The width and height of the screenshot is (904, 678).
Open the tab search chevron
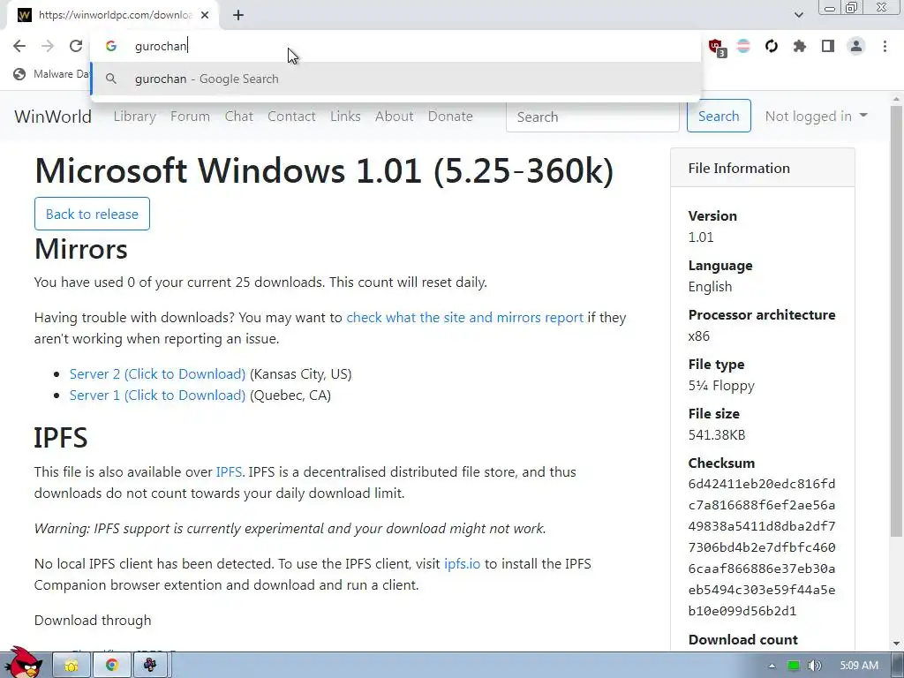pos(798,15)
